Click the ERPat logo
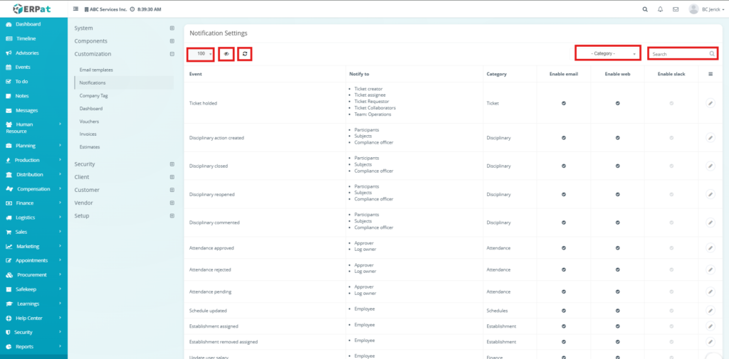Image resolution: width=729 pixels, height=359 pixels. [31, 9]
